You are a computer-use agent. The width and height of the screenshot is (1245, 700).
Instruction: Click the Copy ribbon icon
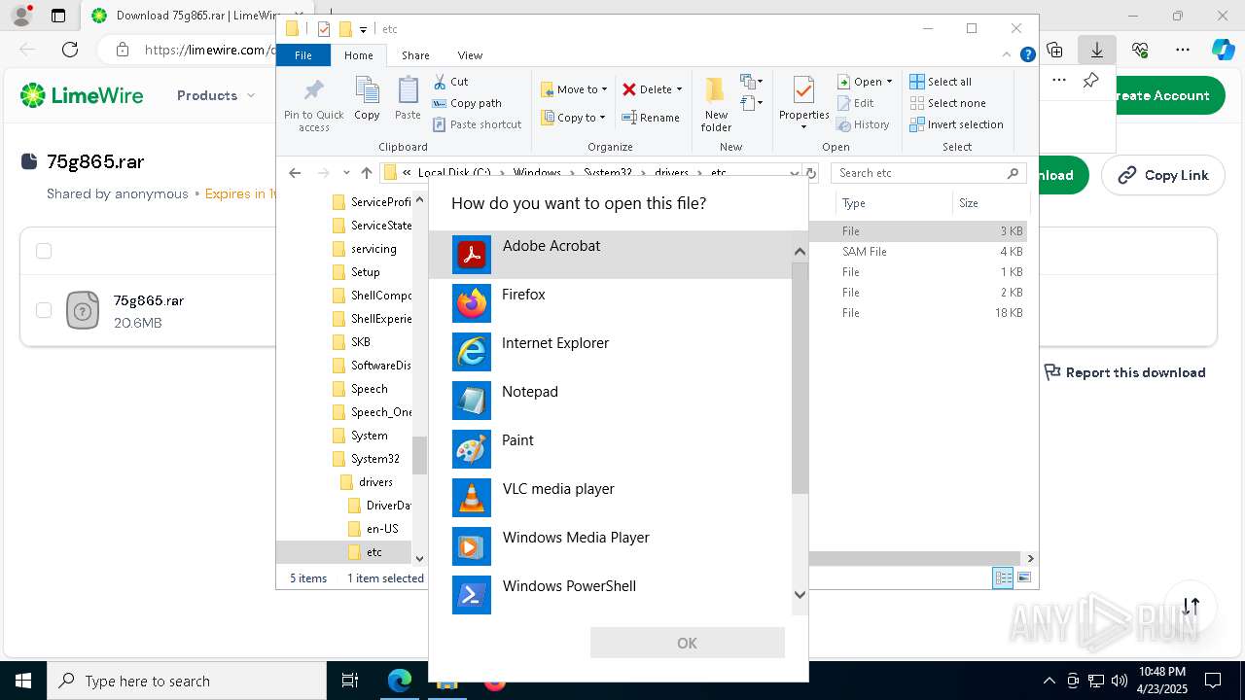point(367,99)
